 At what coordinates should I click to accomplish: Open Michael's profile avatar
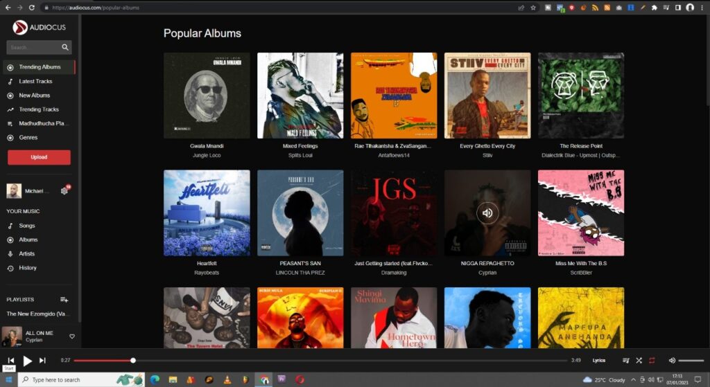coord(14,191)
